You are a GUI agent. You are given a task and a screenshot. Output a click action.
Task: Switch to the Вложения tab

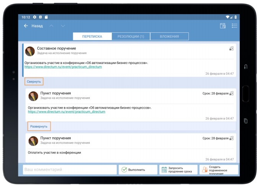pyautogui.click(x=170, y=37)
